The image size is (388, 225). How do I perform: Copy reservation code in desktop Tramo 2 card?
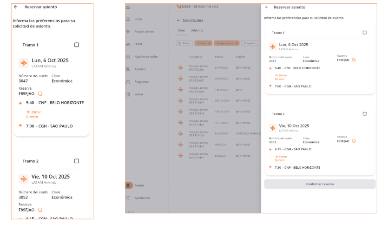(354, 141)
